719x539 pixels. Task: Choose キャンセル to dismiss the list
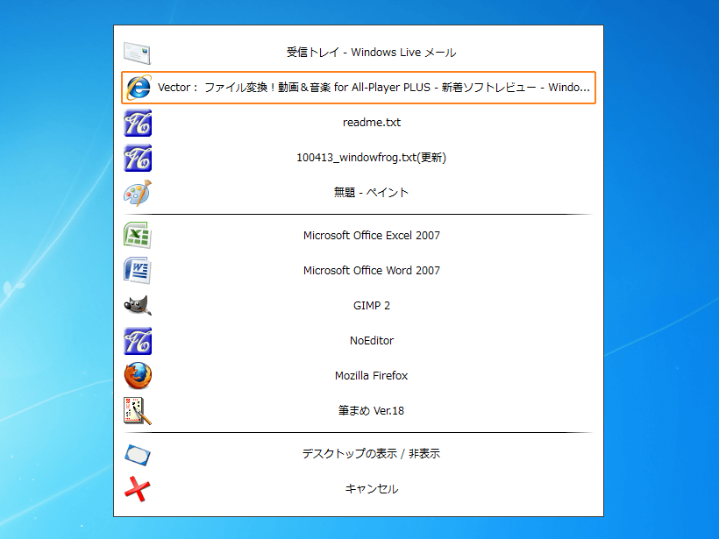pyautogui.click(x=359, y=488)
